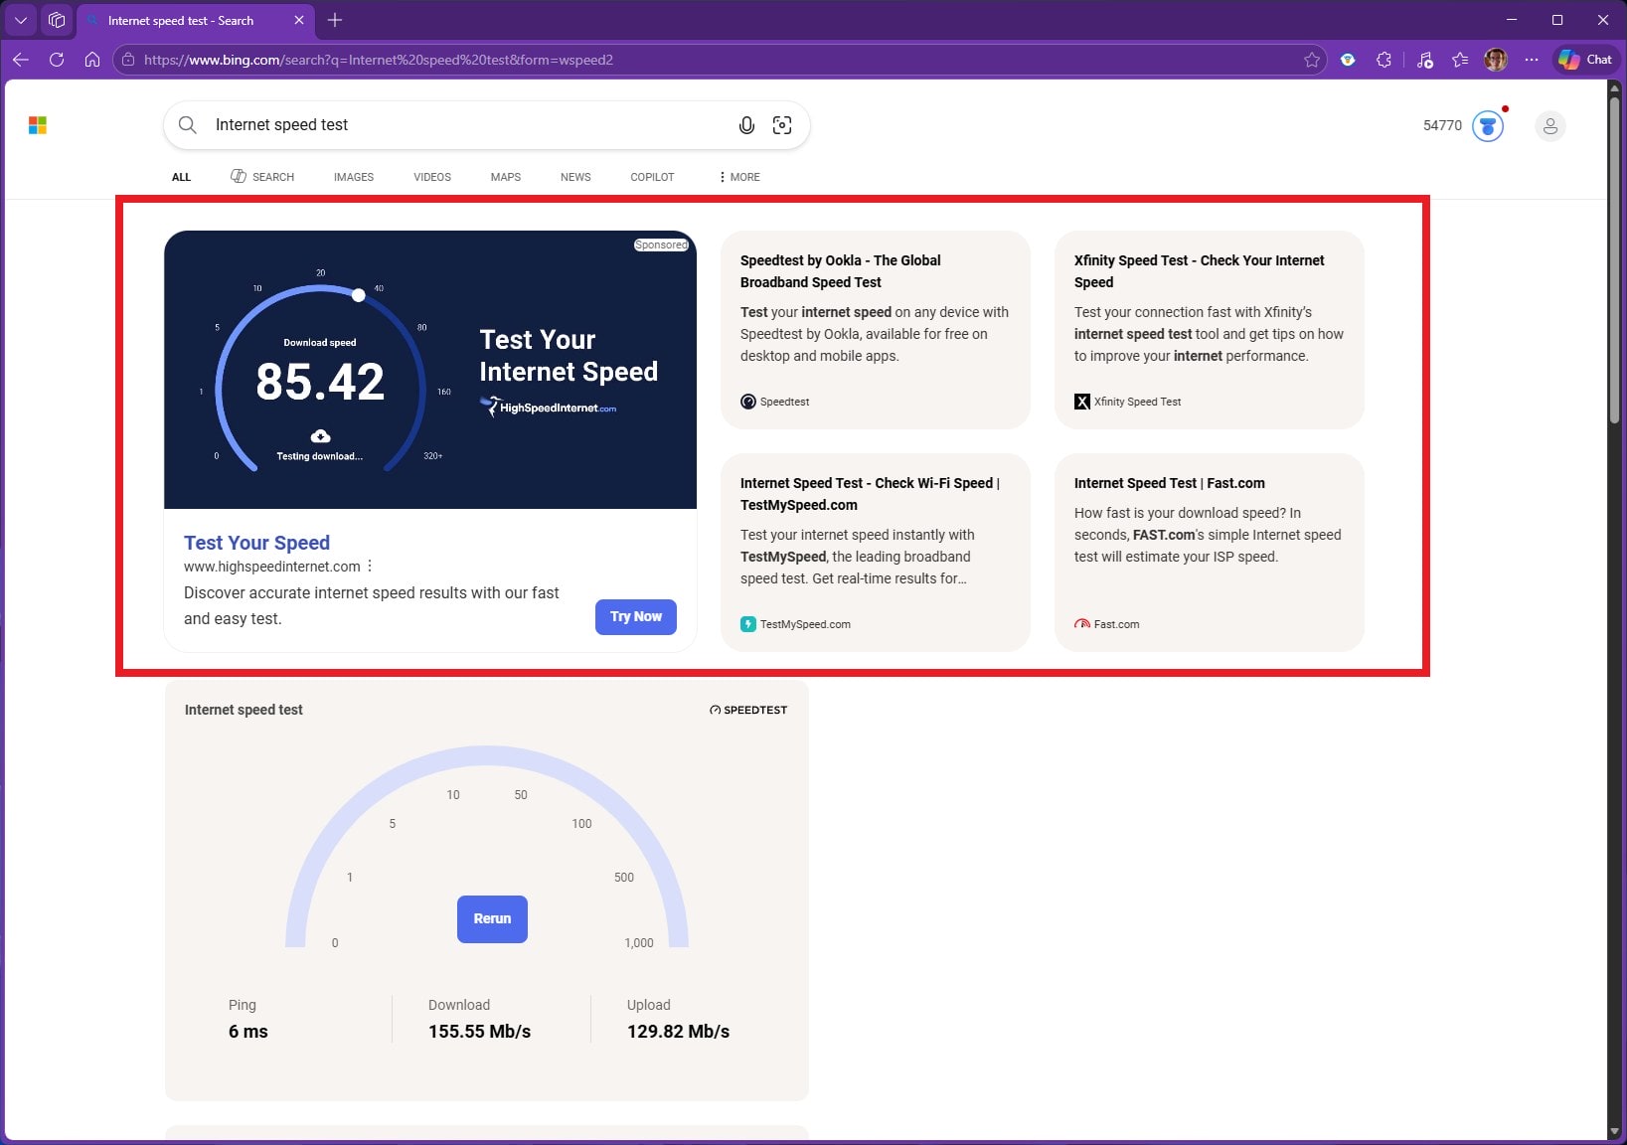
Task: Click the browser Extensions puzzle icon
Action: tap(1383, 60)
